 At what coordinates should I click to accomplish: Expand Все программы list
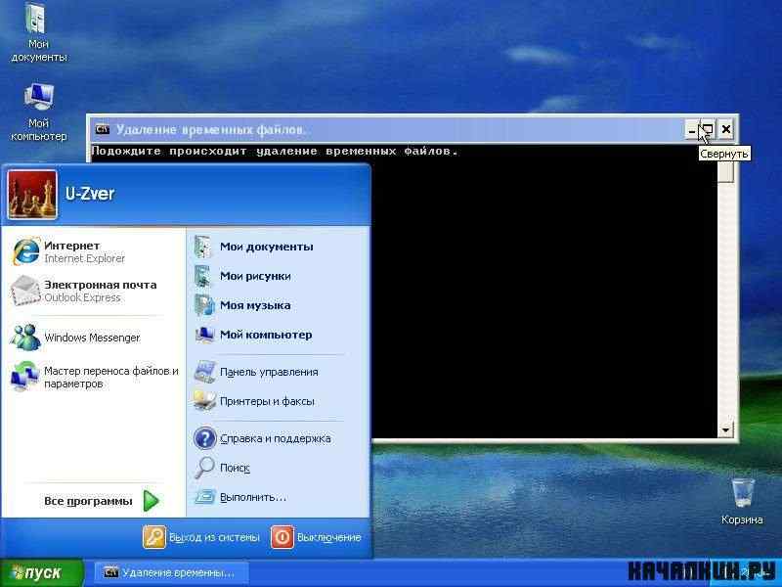102,501
